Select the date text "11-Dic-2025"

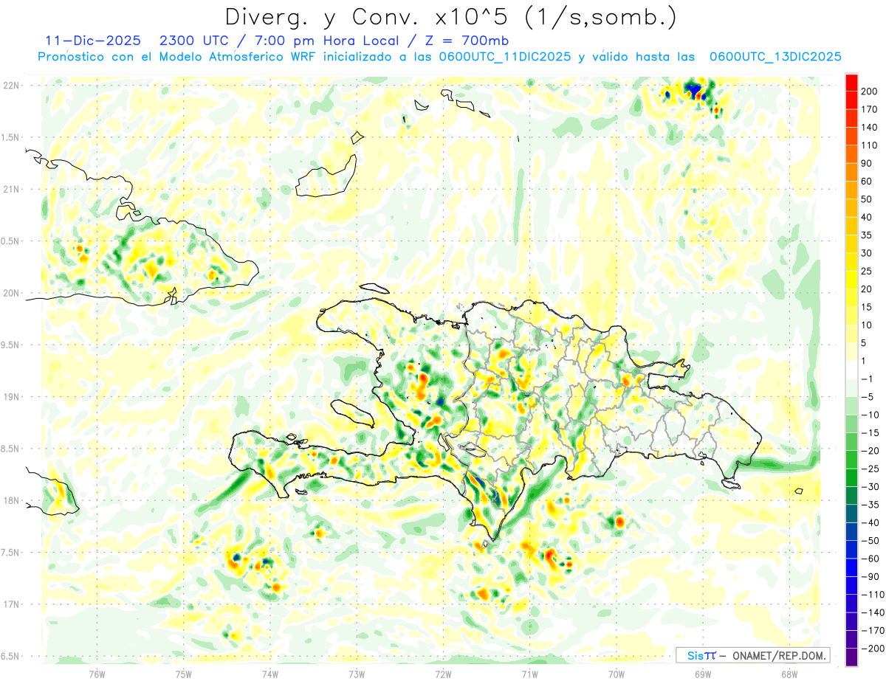(93, 40)
